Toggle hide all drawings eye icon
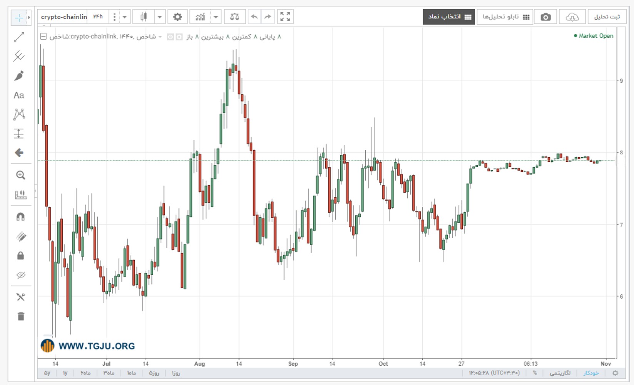This screenshot has height=385, width=634. pos(21,275)
